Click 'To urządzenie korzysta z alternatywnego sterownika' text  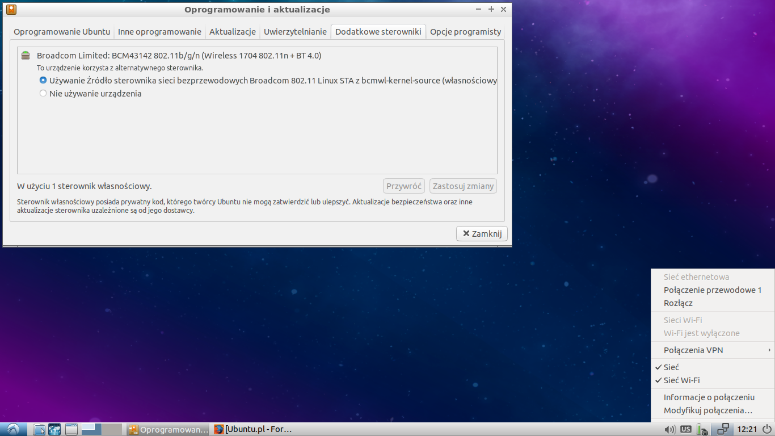click(x=120, y=68)
